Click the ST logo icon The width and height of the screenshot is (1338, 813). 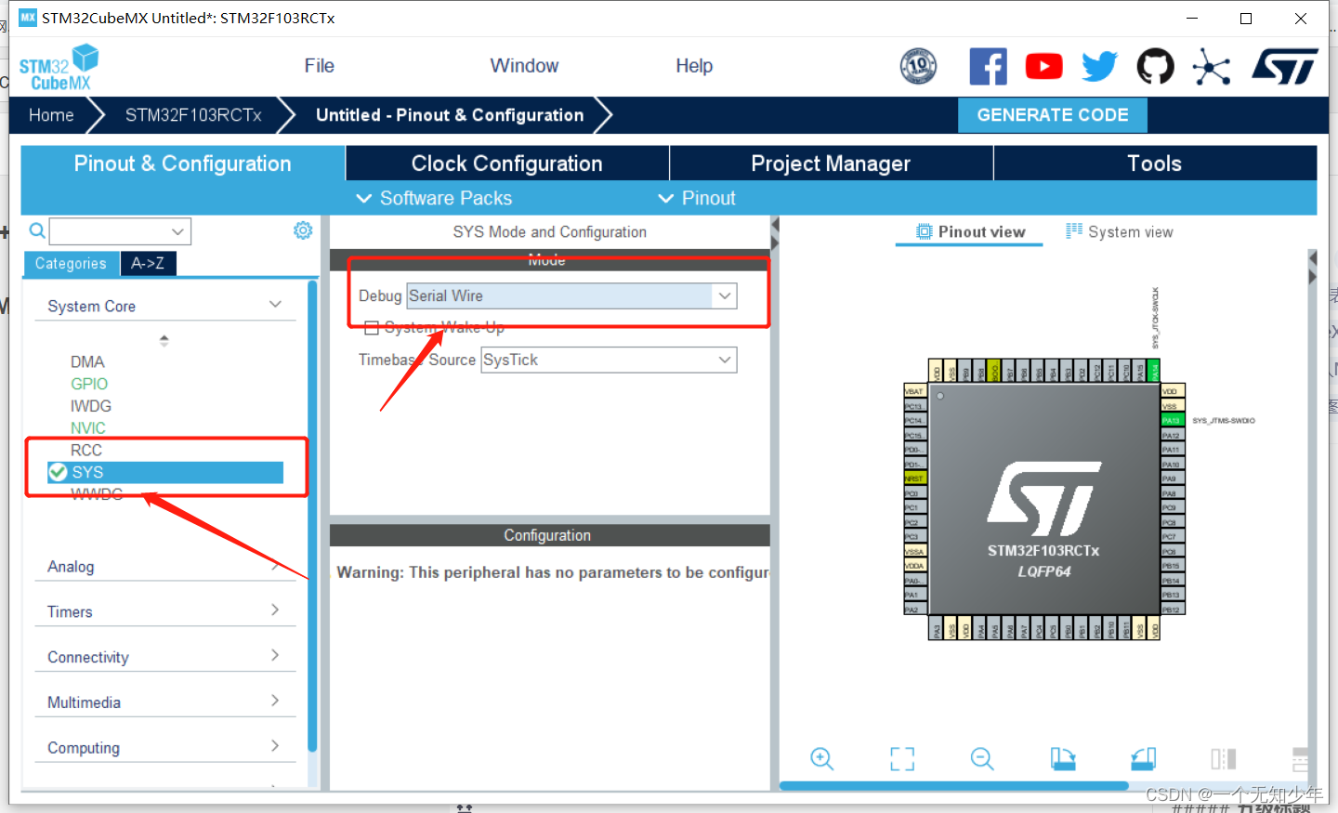tap(1286, 65)
